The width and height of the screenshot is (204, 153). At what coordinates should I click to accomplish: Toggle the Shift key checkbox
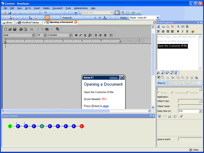pos(189,93)
